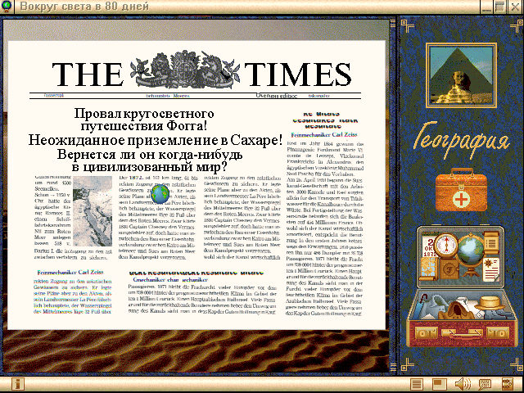Screen dimensions: 524x393
Task: Maximize the game window
Action: (x=500, y=7)
